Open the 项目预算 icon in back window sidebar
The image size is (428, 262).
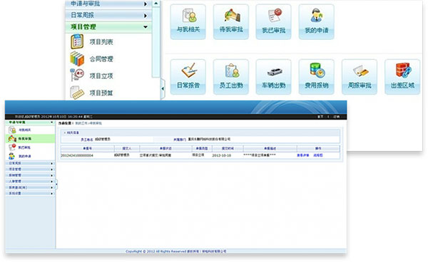(77, 93)
